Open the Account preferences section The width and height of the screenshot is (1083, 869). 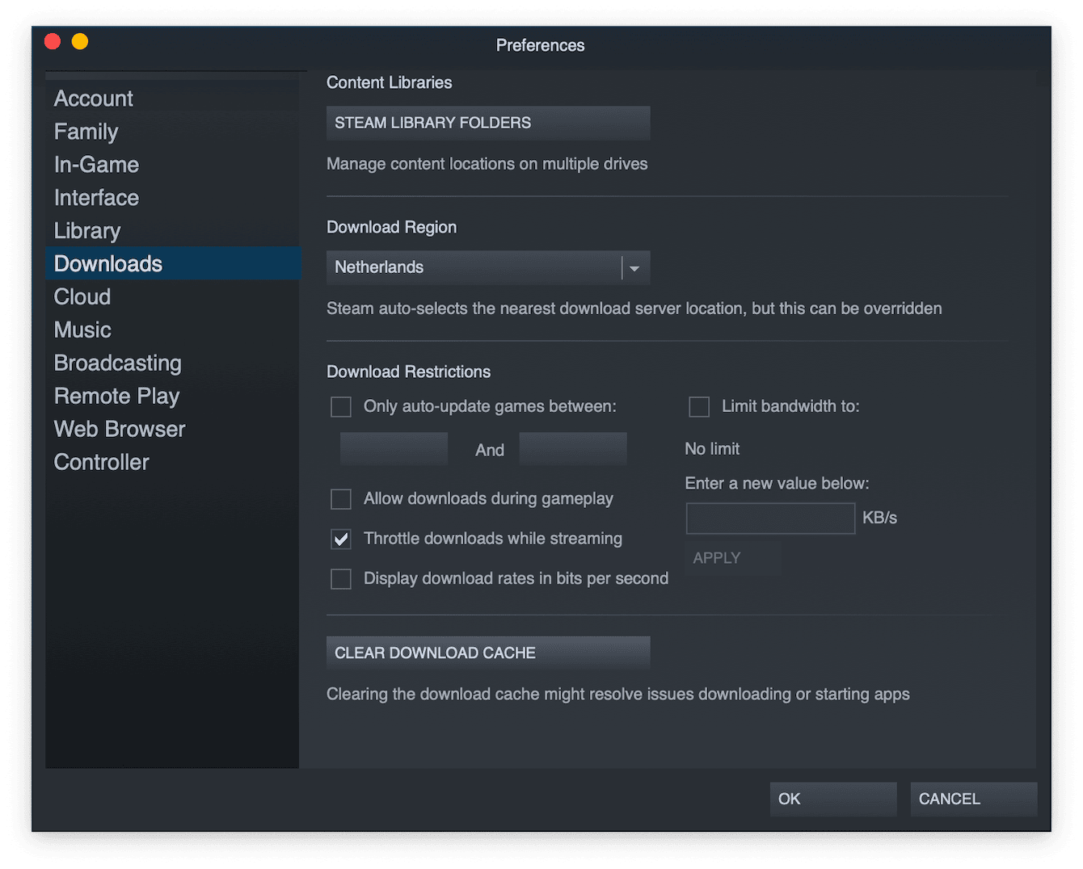point(93,98)
